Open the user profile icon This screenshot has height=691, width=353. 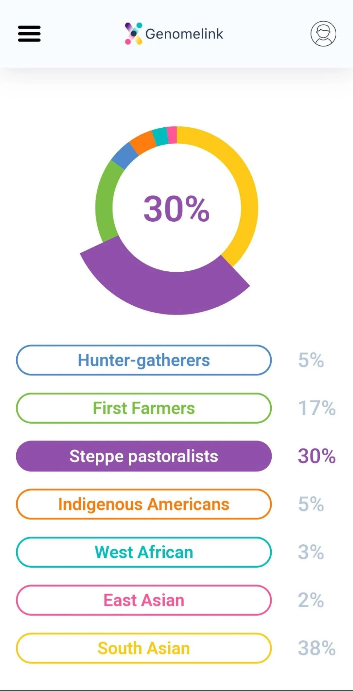coord(323,34)
